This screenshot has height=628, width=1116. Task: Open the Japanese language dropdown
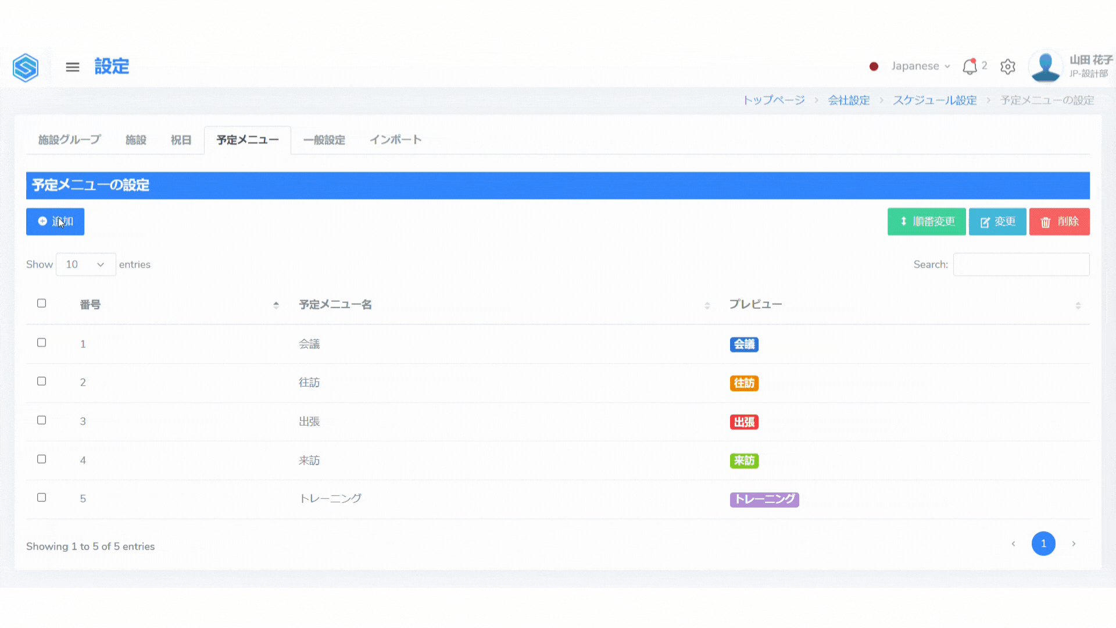point(921,66)
